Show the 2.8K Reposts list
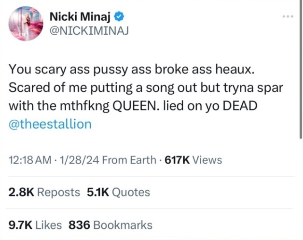Image resolution: width=303 pixels, height=240 pixels. [x=44, y=192]
